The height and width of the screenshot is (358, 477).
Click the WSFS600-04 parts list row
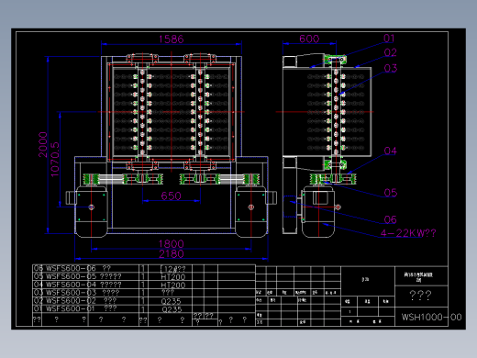pyautogui.click(x=144, y=285)
